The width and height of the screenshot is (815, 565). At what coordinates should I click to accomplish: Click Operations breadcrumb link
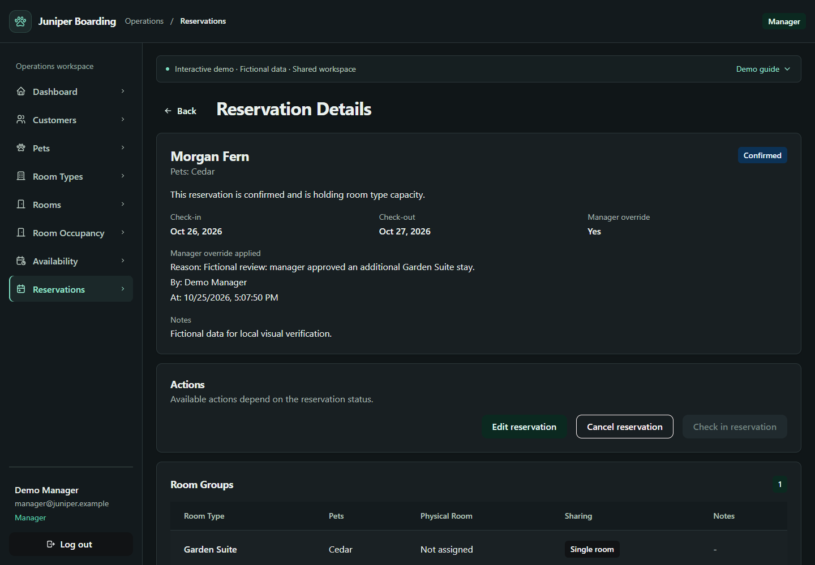click(x=144, y=21)
